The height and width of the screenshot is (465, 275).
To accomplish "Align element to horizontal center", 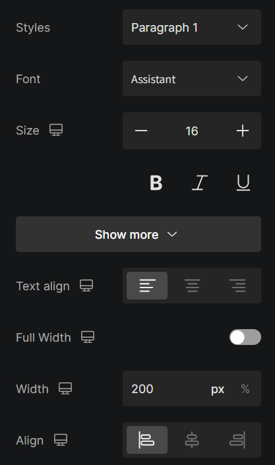I will (192, 440).
